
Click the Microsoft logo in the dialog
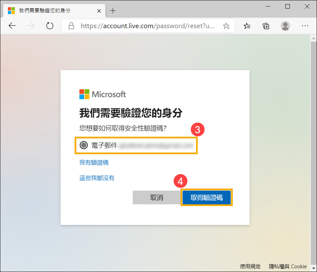click(x=102, y=94)
